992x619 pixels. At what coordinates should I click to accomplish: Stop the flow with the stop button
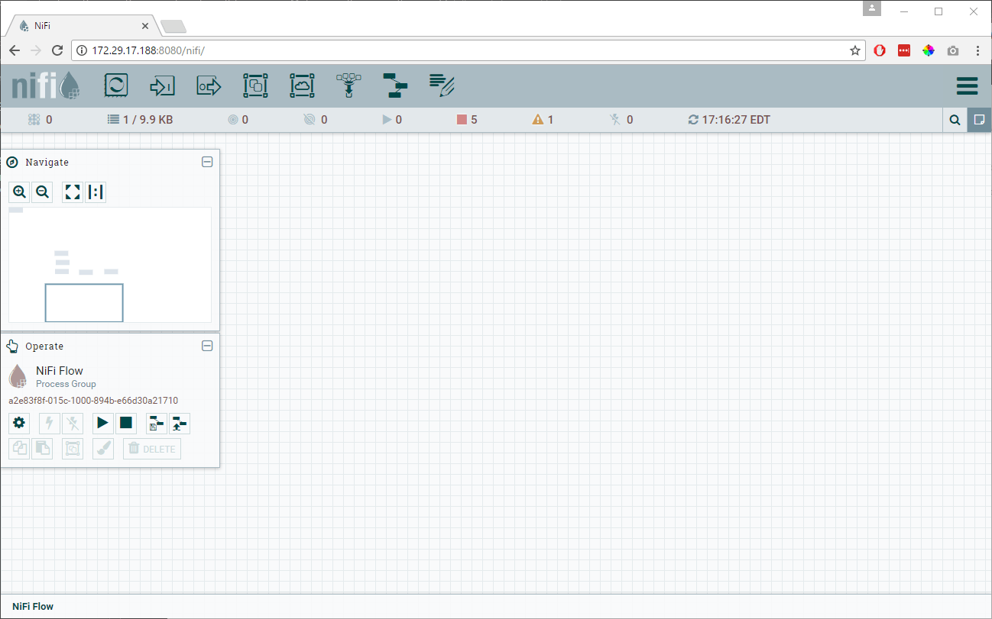tap(126, 423)
